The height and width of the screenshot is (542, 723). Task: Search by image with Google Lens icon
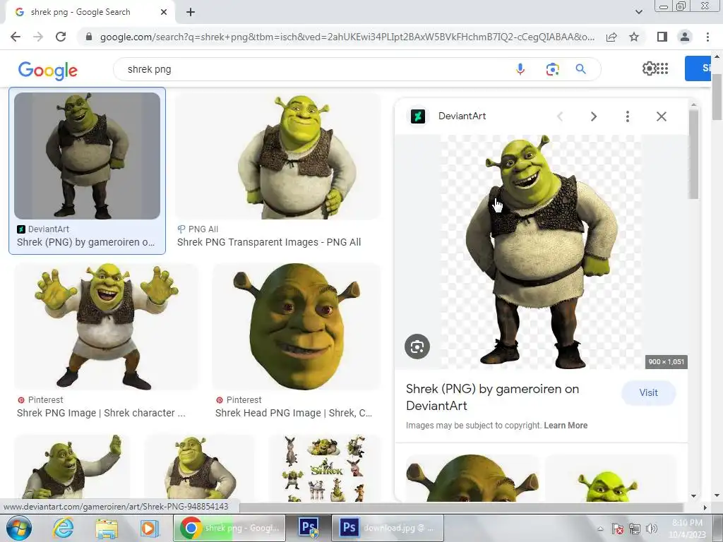tap(552, 69)
